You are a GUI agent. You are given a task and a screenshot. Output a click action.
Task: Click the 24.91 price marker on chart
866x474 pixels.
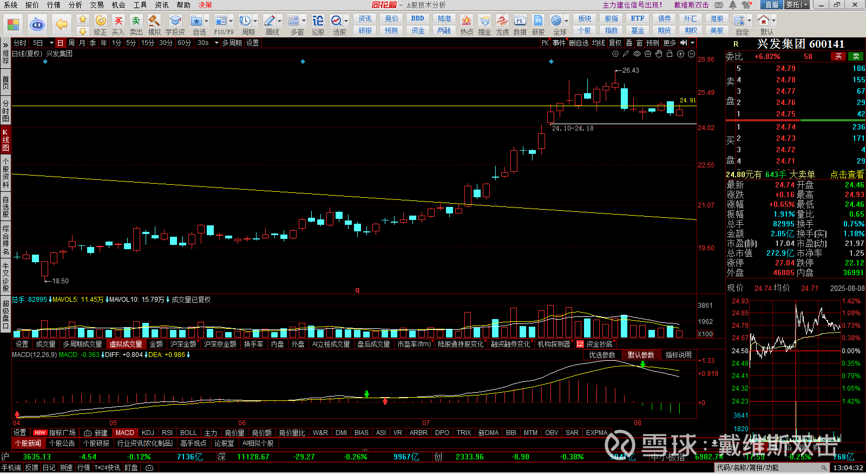[x=688, y=100]
